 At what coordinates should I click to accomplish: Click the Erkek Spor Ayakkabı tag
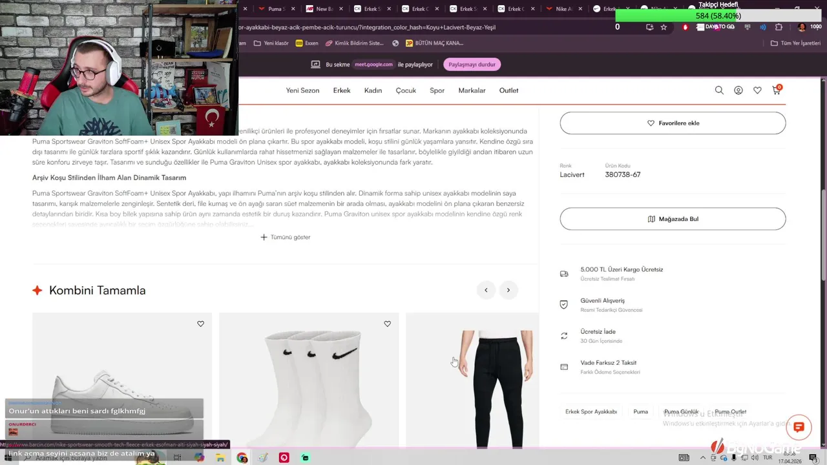click(591, 411)
